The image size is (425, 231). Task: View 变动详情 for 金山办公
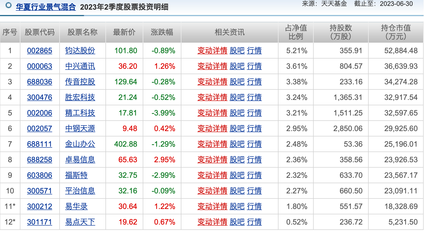(212, 144)
